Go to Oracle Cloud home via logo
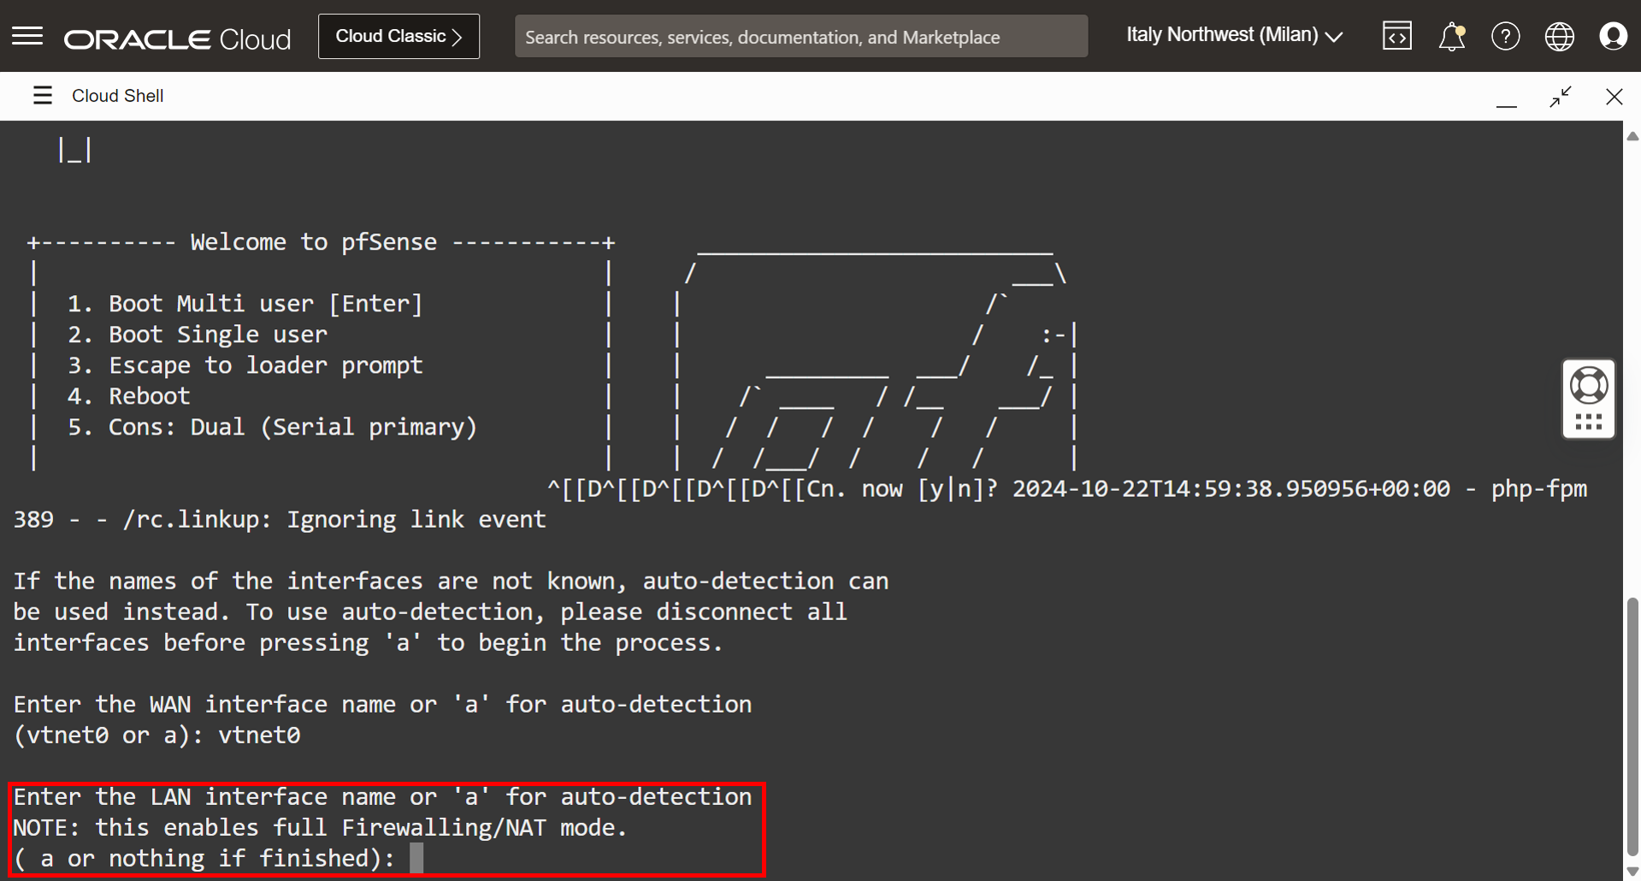This screenshot has width=1641, height=881. point(178,38)
